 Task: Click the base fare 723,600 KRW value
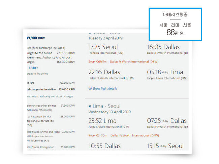click(67, 83)
